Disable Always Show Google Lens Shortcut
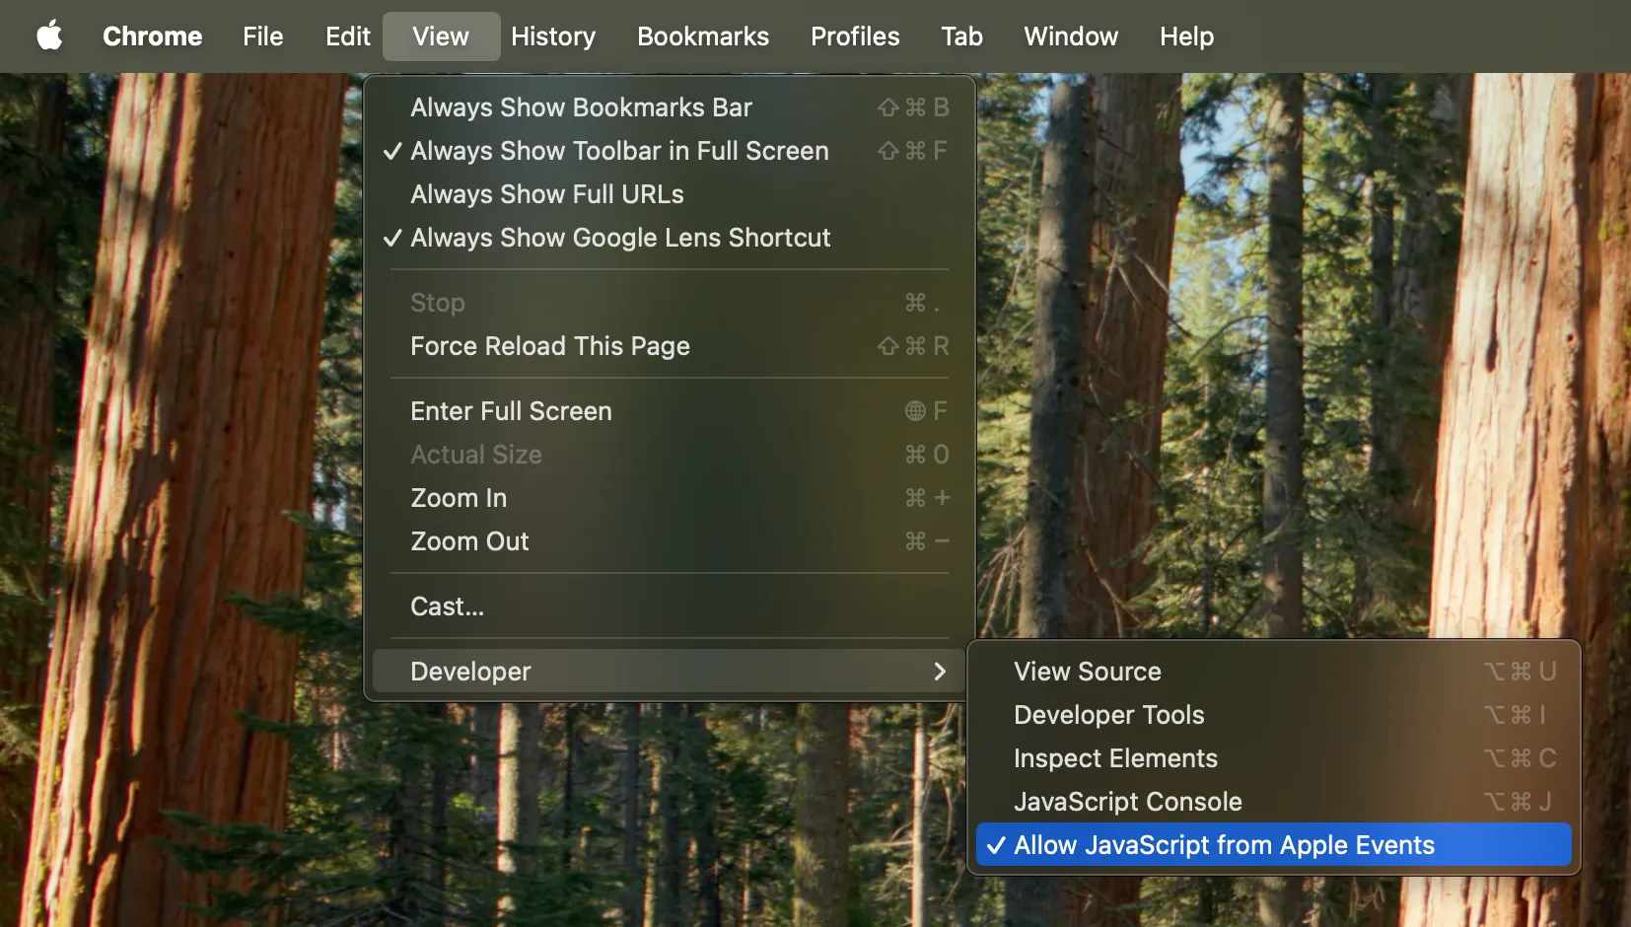Screen dimensions: 1631x927 click(x=619, y=238)
